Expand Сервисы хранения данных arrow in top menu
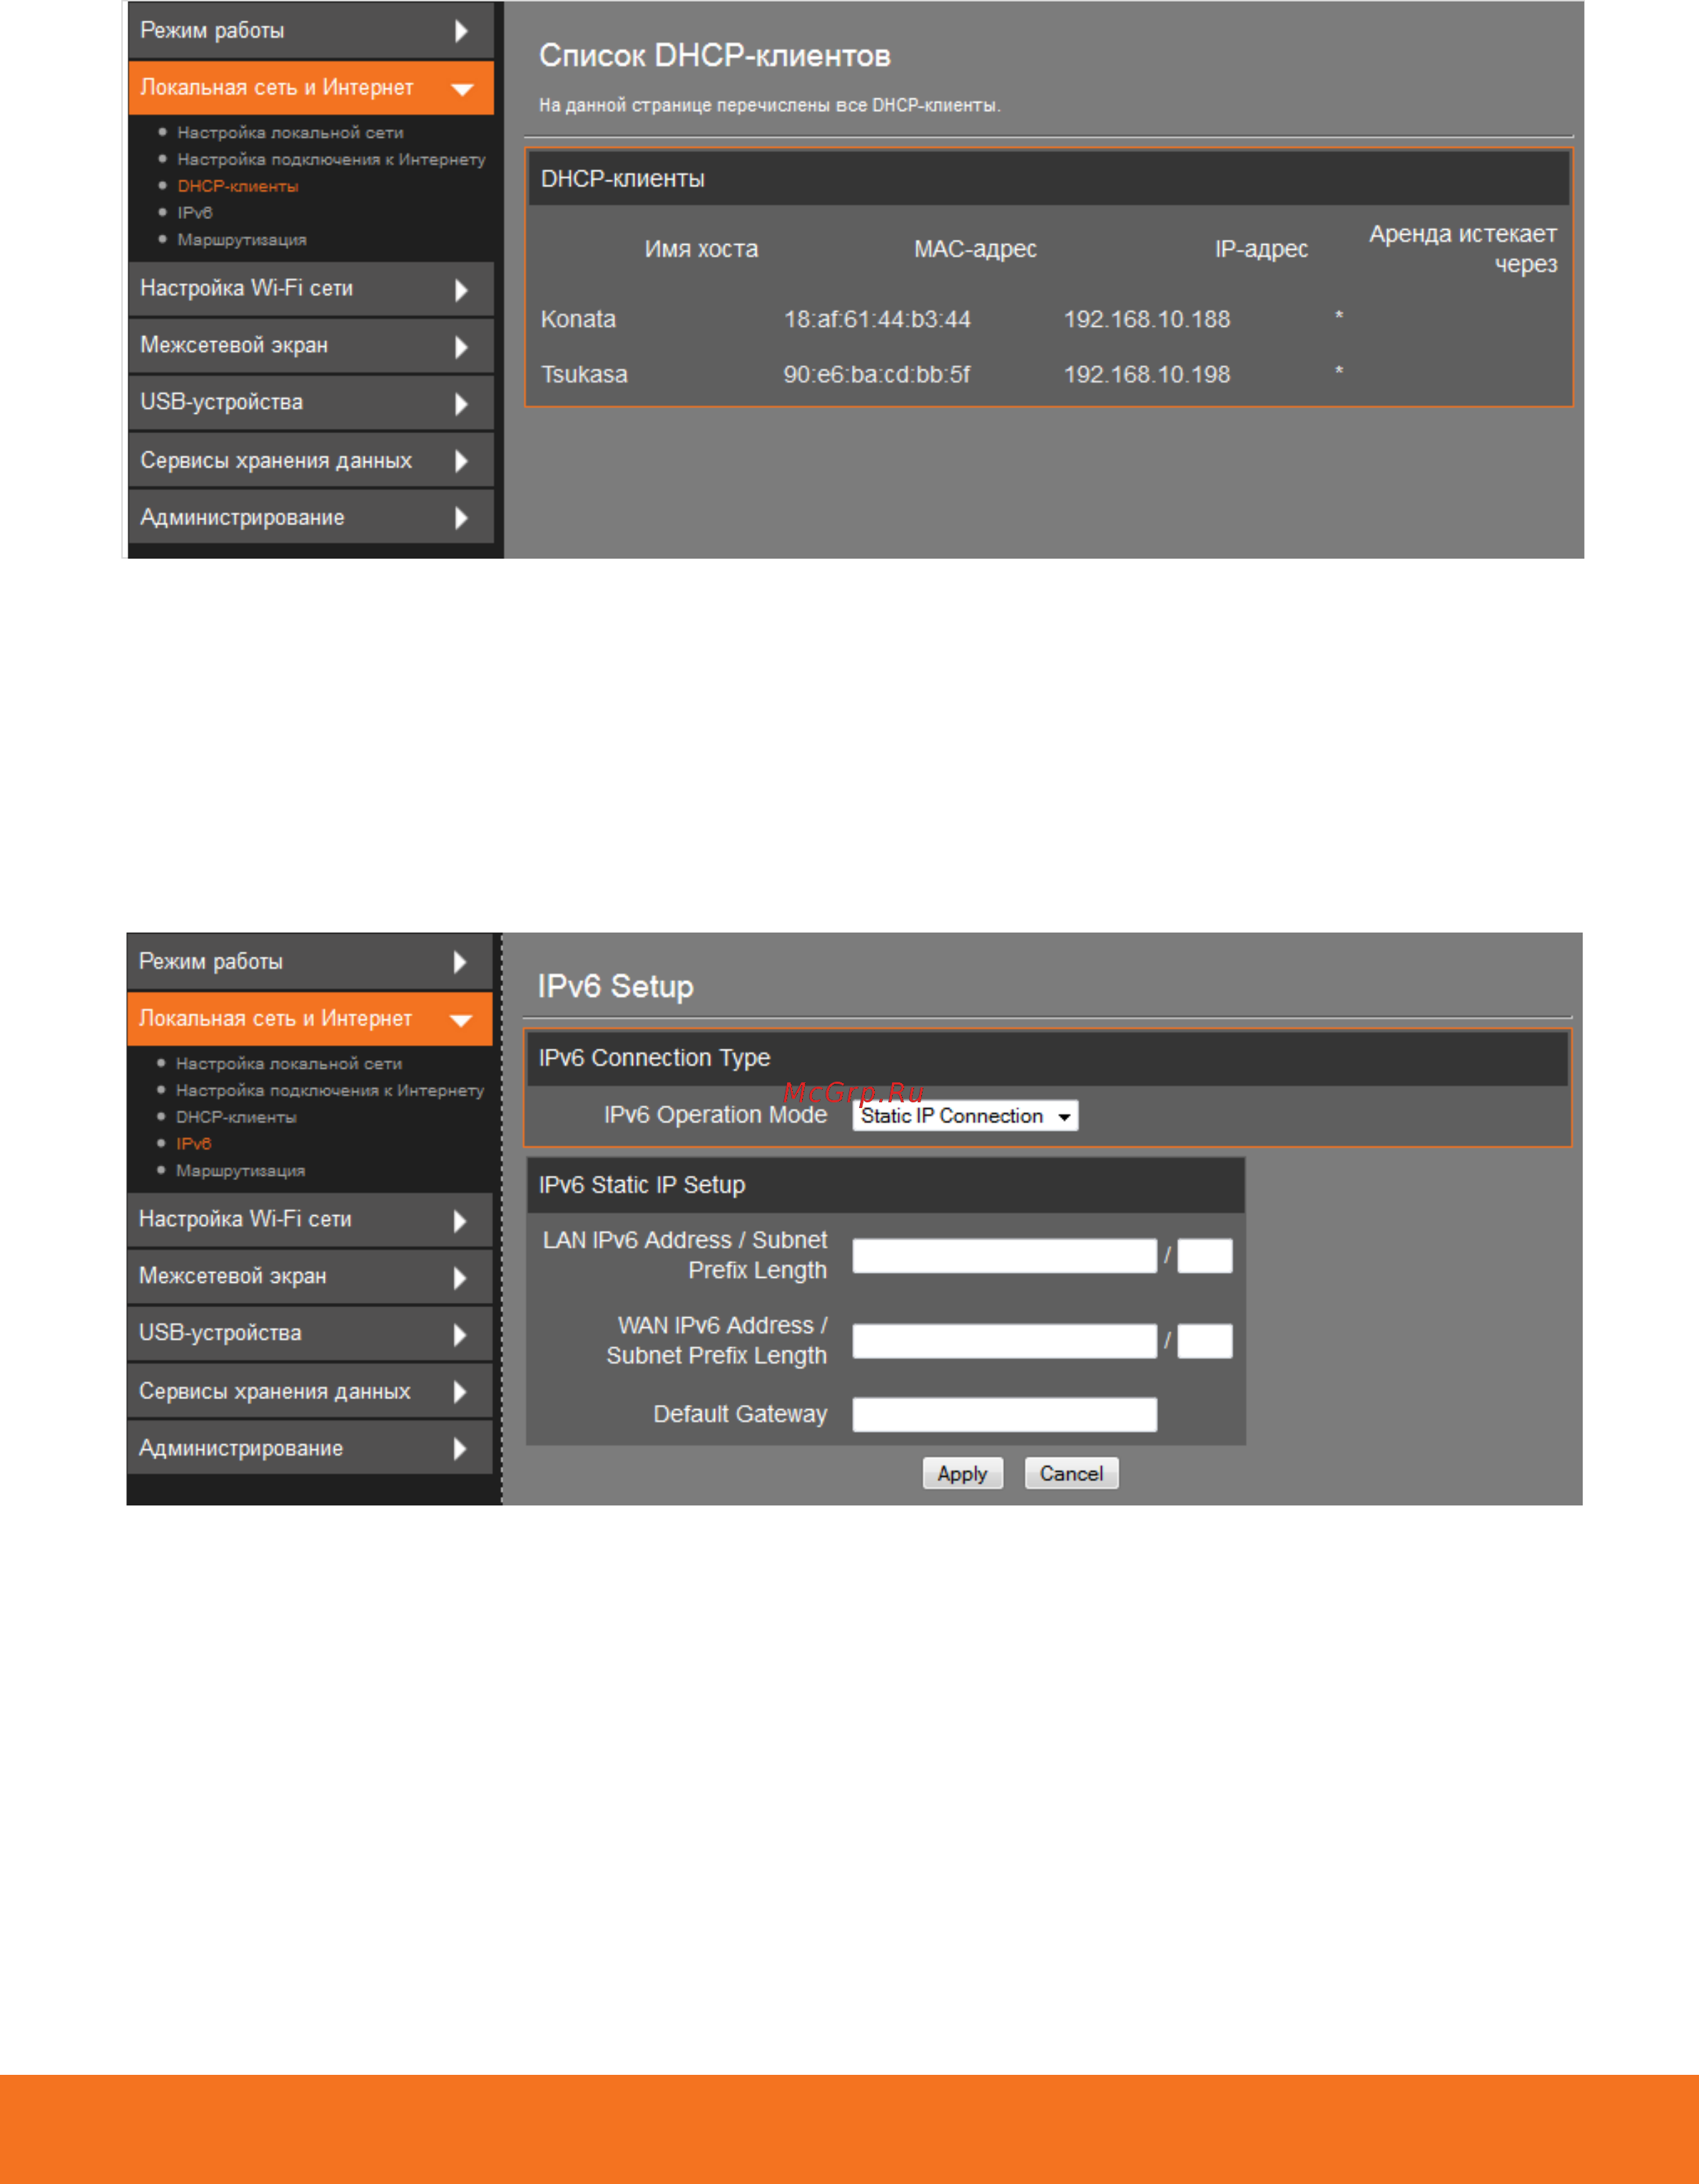The width and height of the screenshot is (1699, 2184). tap(461, 461)
